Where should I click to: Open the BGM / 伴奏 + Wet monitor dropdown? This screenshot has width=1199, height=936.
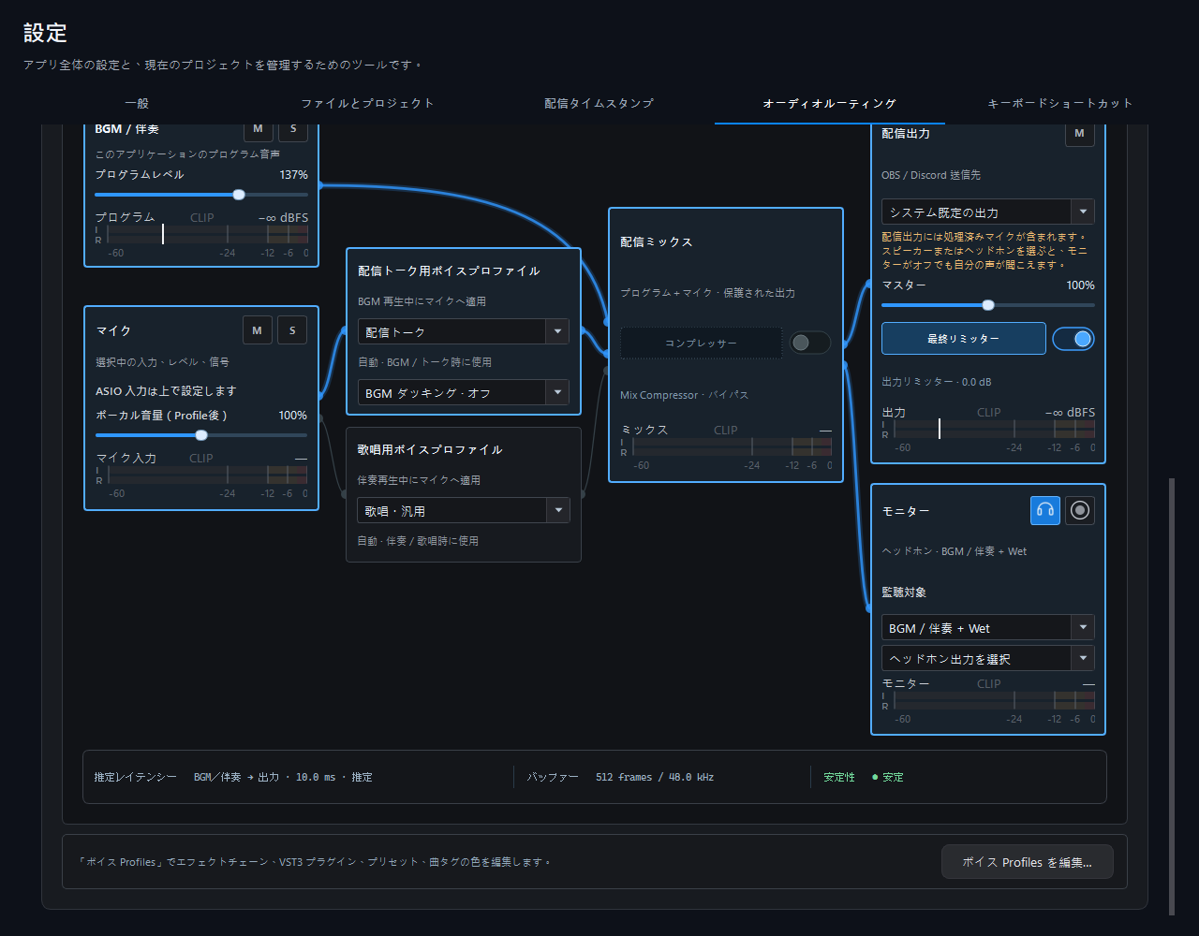coord(988,627)
